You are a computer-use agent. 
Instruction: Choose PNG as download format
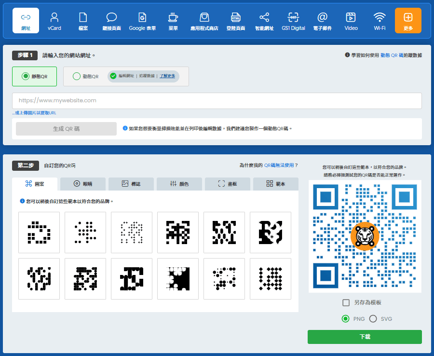point(345,319)
